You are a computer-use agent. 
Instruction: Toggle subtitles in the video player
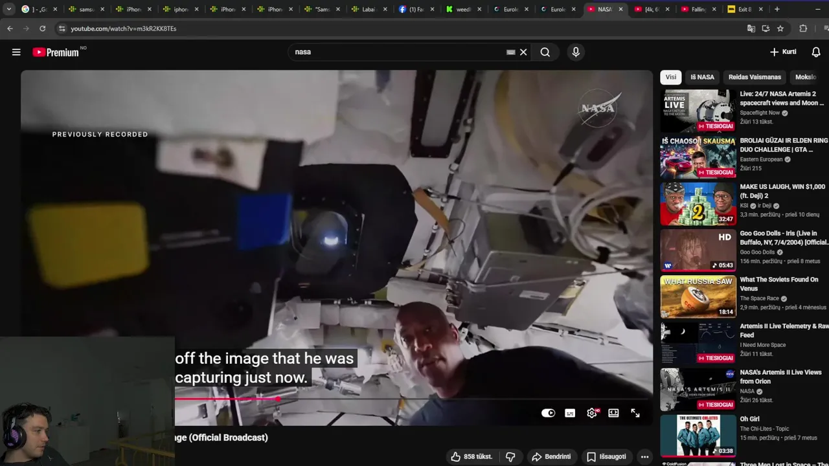click(x=570, y=413)
